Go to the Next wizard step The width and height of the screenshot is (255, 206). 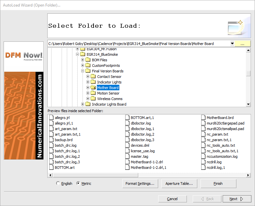237,199
